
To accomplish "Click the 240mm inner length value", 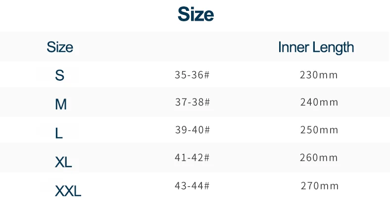I will [x=319, y=102].
